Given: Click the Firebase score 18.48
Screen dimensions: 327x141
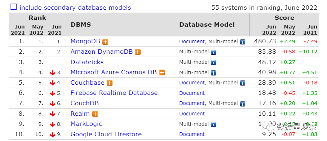Looking at the screenshot, I should [267, 93].
